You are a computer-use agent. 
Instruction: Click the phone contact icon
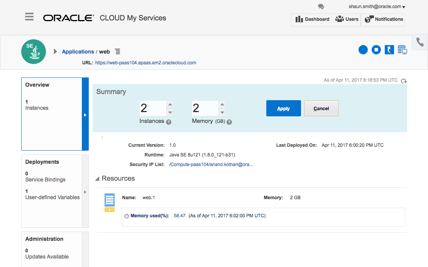point(420,42)
